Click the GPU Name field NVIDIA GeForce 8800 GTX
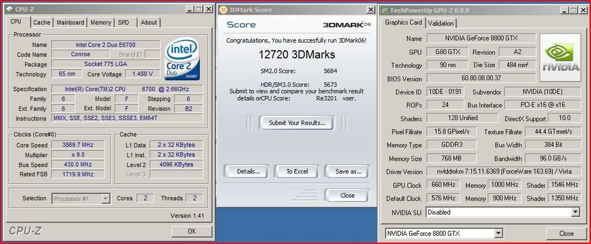This screenshot has width=591, height=244. [x=481, y=38]
